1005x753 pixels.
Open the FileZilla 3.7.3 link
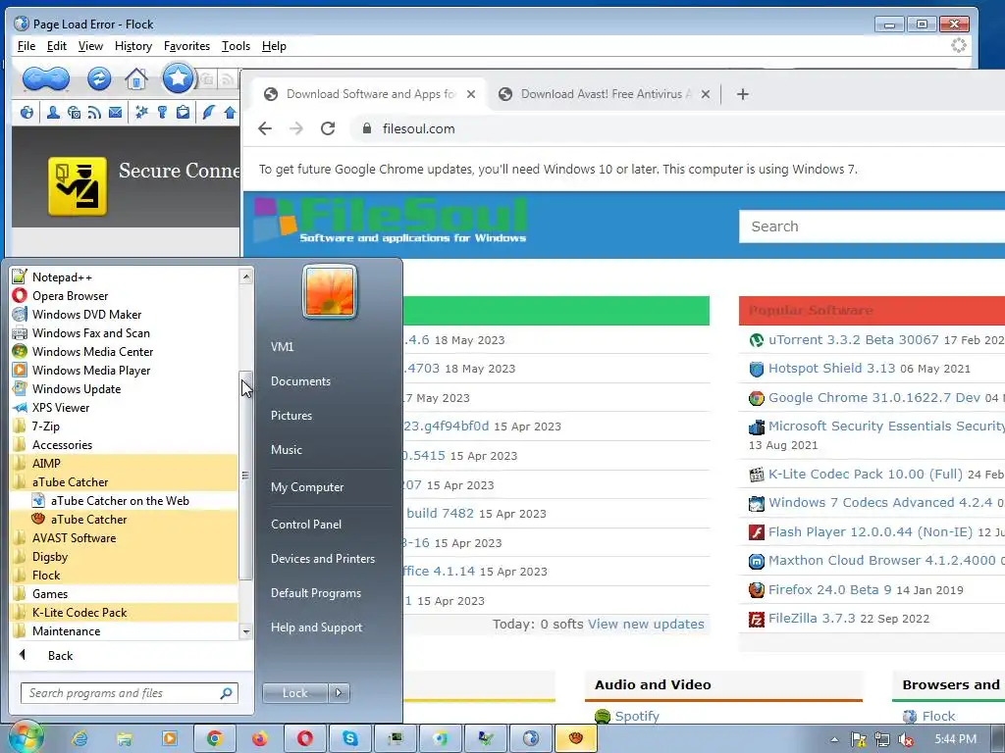point(812,619)
